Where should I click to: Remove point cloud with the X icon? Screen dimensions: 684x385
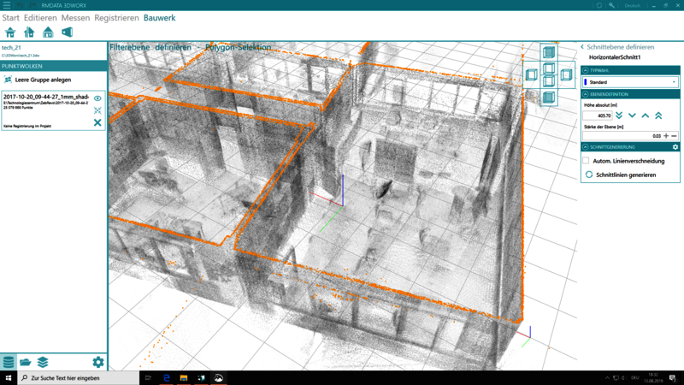(x=97, y=123)
